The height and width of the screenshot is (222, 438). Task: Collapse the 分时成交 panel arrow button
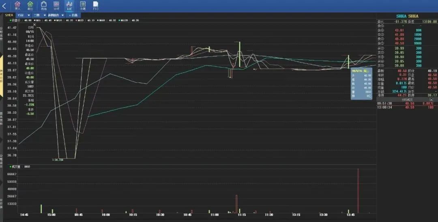431,99
